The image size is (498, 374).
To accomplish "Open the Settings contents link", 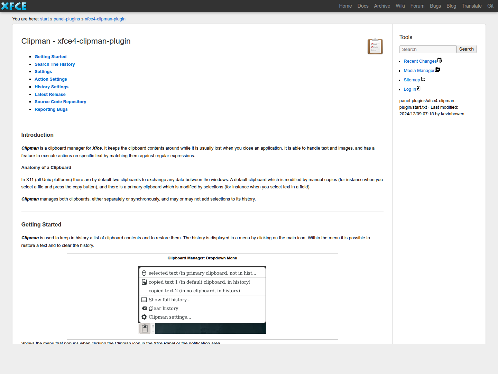I will click(x=43, y=72).
